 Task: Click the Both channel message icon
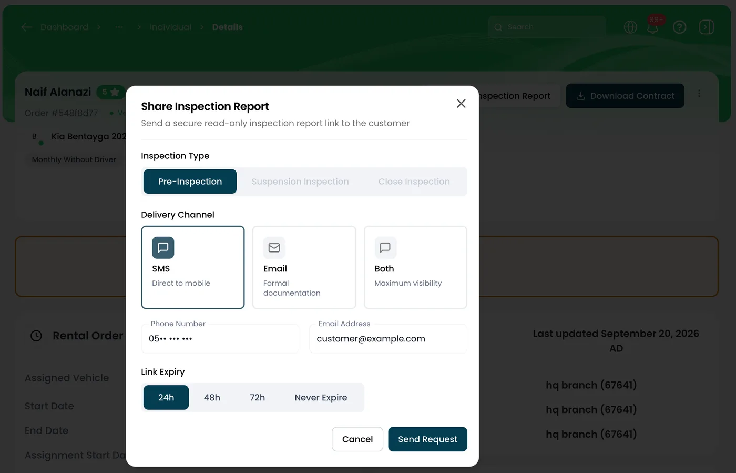385,248
